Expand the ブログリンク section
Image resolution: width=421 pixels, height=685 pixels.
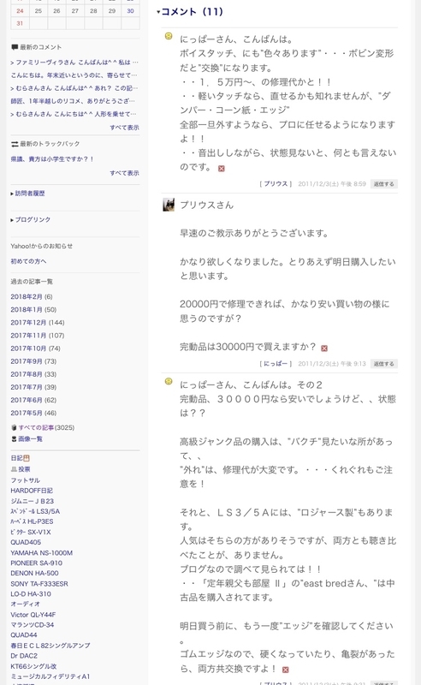31,220
